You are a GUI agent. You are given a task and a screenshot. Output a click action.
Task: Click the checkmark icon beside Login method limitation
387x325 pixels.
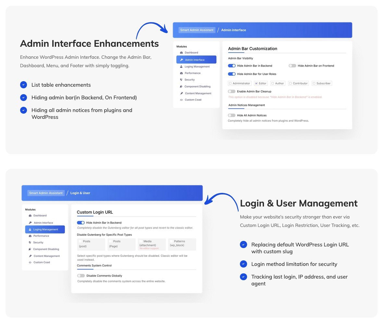coord(243,264)
